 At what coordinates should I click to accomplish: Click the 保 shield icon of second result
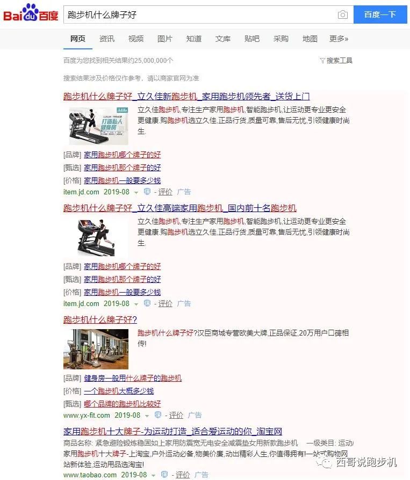[x=147, y=303]
